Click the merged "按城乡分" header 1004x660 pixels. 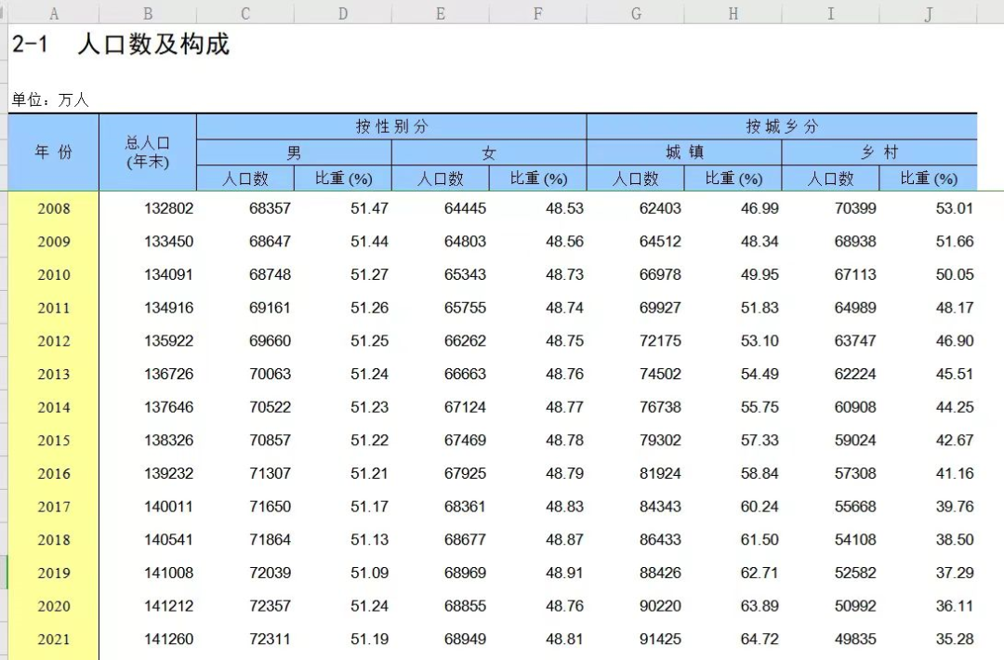pyautogui.click(x=782, y=126)
